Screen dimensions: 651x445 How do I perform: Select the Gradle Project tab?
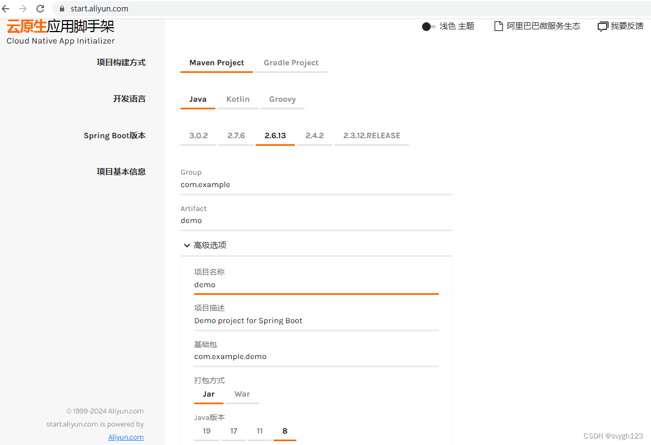tap(291, 63)
